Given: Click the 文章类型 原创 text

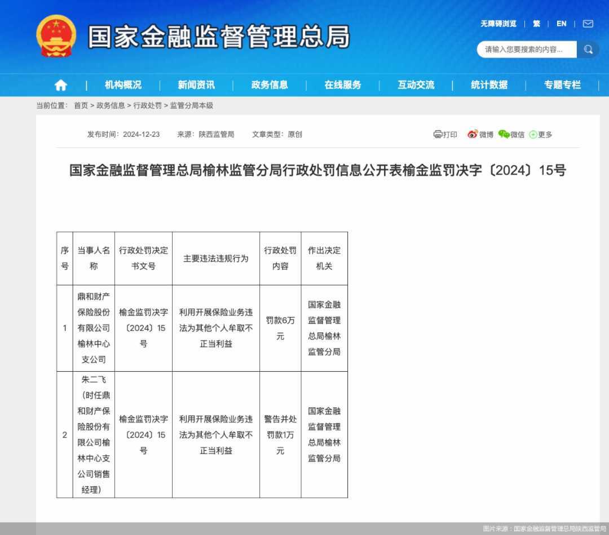Looking at the screenshot, I should pyautogui.click(x=277, y=134).
